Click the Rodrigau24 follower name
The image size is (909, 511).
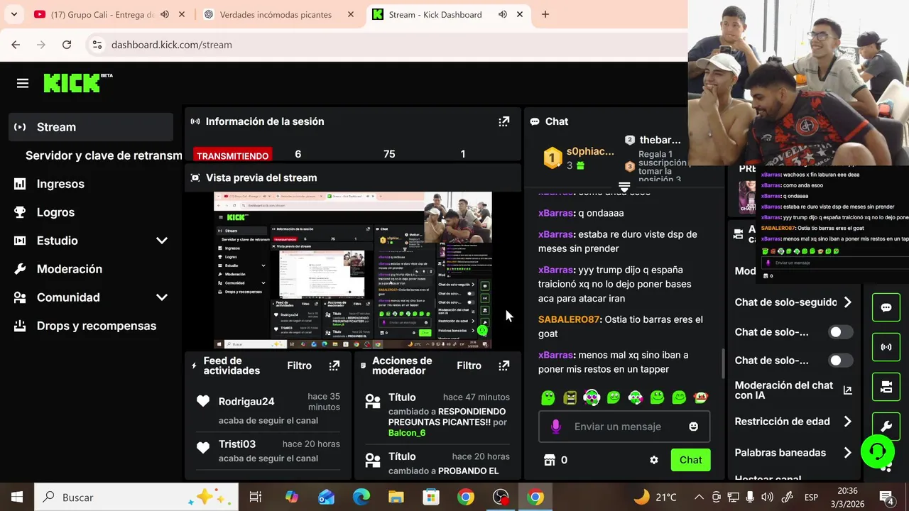point(246,401)
